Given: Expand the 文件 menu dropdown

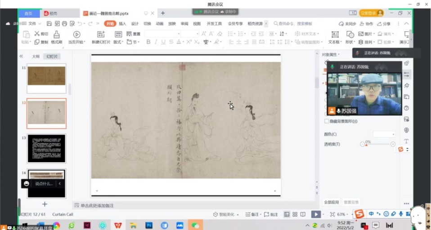Looking at the screenshot, I should click(35, 23).
